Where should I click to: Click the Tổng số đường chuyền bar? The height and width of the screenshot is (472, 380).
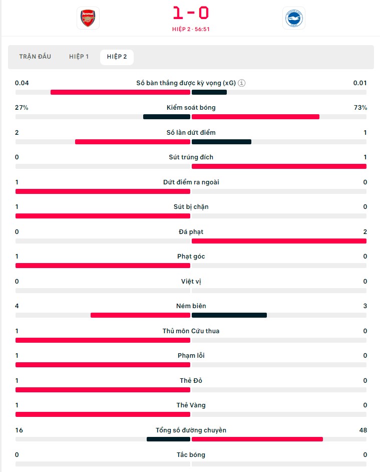pyautogui.click(x=191, y=439)
